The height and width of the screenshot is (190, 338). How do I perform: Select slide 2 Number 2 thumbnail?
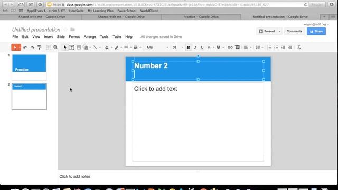click(x=29, y=97)
